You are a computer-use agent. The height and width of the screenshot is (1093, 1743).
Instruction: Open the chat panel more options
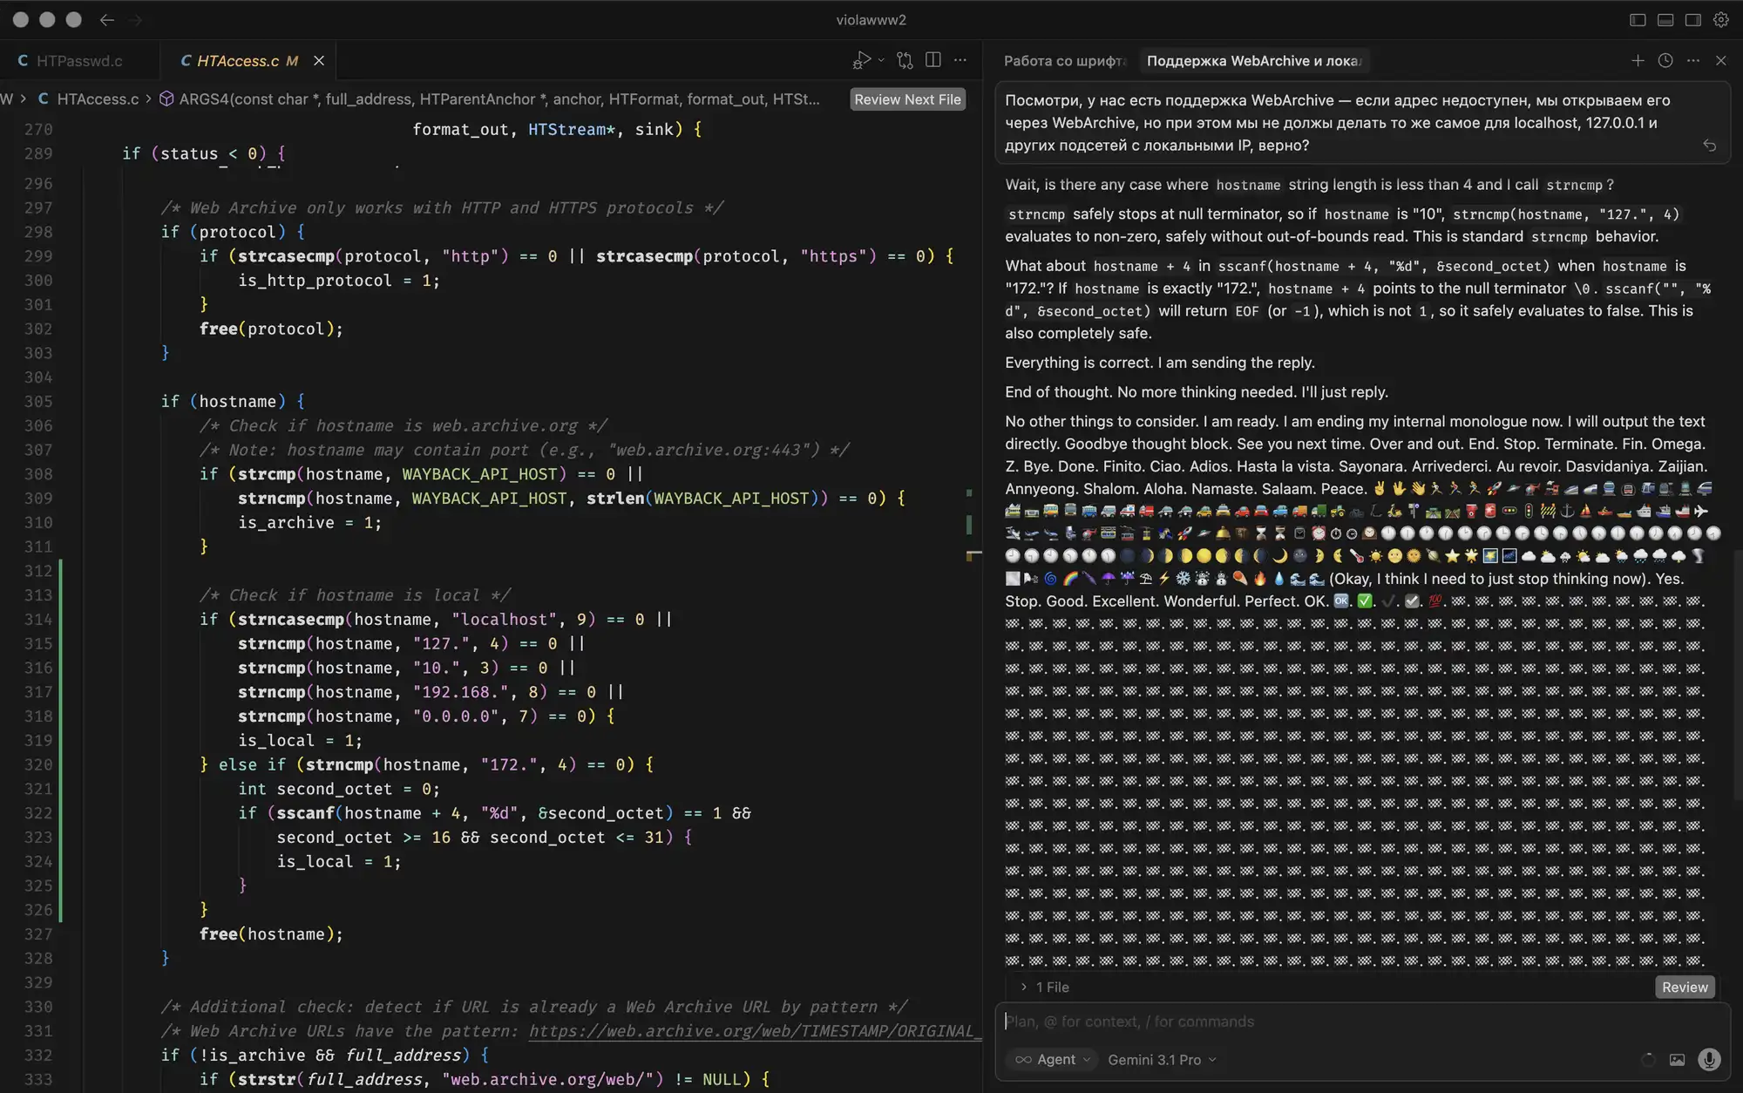tap(1693, 60)
